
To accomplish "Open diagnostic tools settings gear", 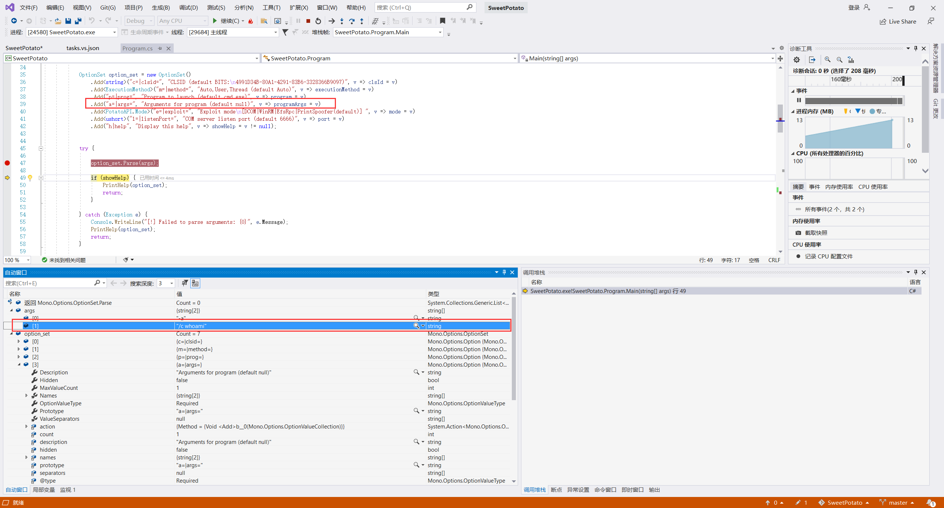I will click(796, 60).
